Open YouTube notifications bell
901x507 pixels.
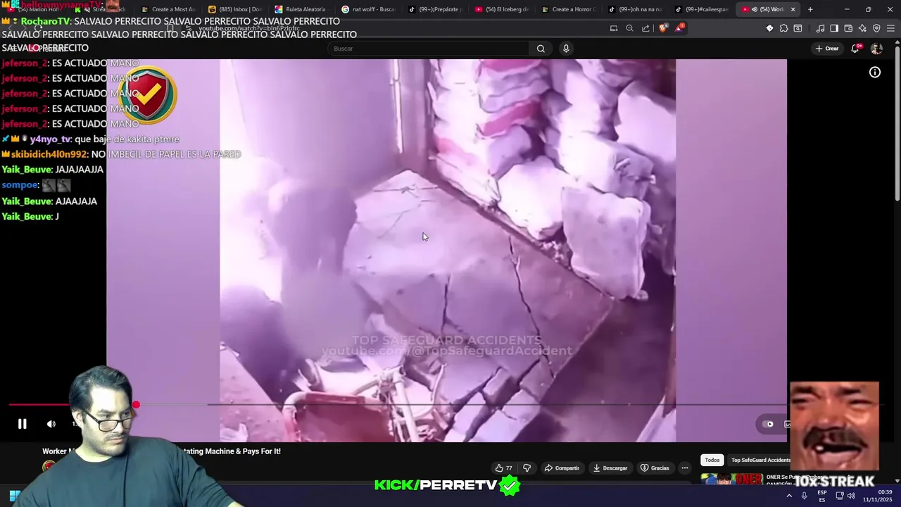point(855,49)
